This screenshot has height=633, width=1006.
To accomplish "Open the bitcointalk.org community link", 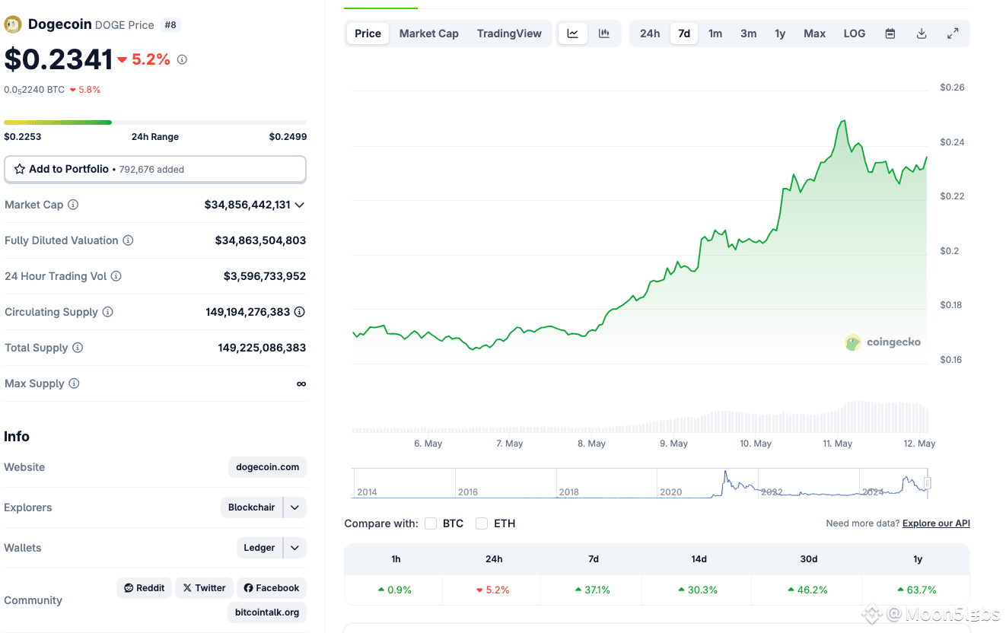I will [267, 612].
